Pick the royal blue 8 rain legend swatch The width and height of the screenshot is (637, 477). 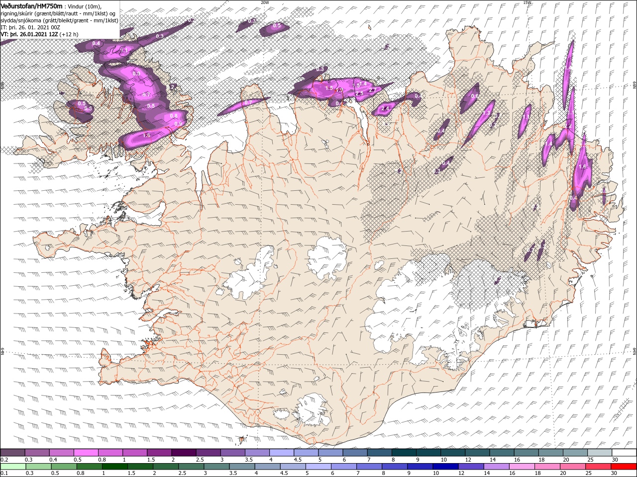pos(395,467)
